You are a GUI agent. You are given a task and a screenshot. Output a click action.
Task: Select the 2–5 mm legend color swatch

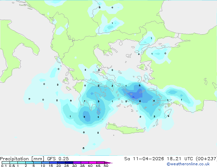pos(29,163)
